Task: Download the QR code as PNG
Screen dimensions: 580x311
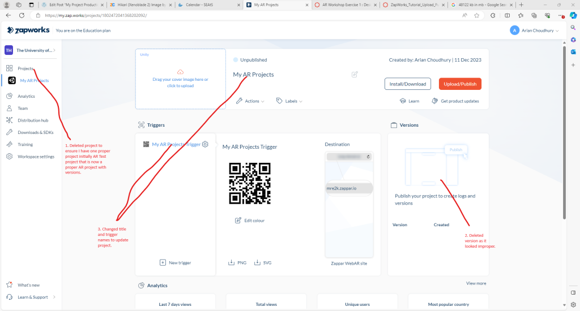Action: [x=237, y=262]
